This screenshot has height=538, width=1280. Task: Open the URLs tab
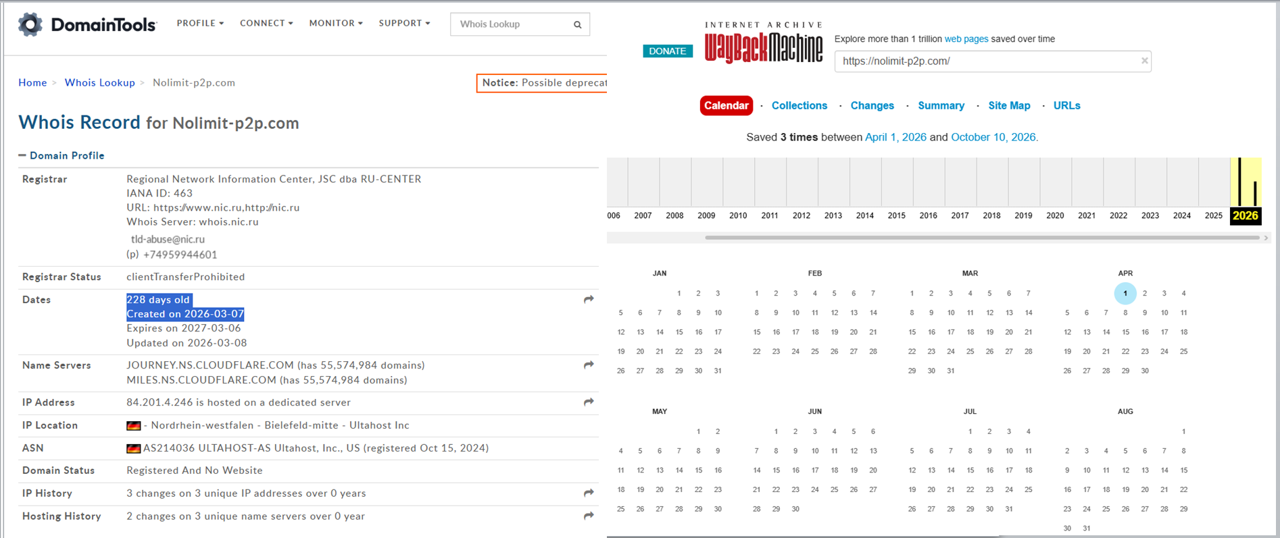coord(1067,105)
